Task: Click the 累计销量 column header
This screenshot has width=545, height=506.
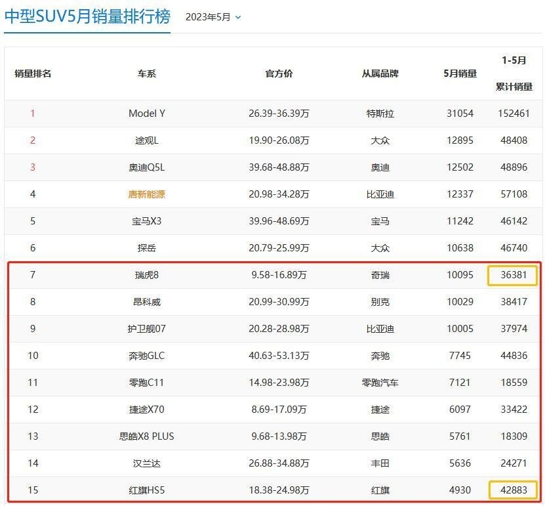Action: pos(514,87)
